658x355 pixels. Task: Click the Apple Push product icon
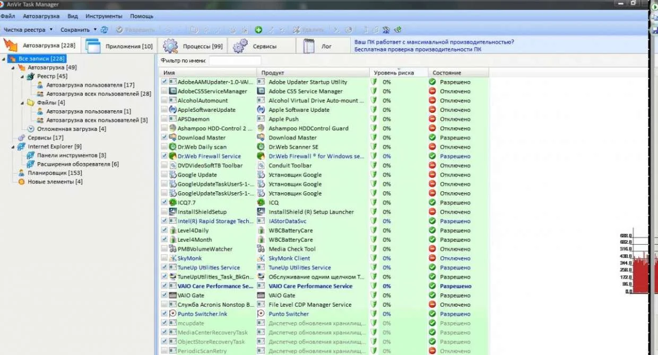pyautogui.click(x=261, y=119)
